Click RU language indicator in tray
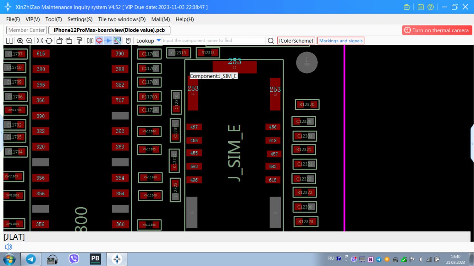474x266 pixels. pyautogui.click(x=331, y=258)
